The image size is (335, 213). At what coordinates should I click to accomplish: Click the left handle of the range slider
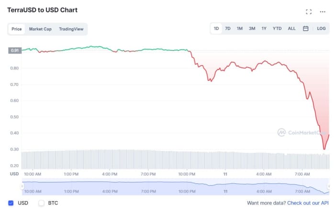coord(22,186)
